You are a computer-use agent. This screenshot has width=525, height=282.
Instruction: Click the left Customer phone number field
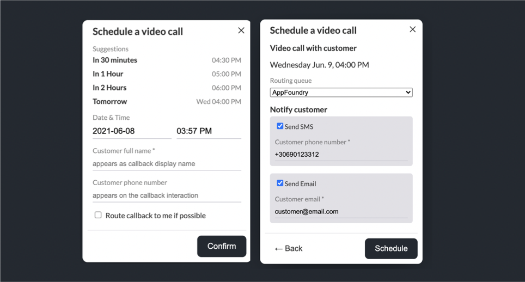click(x=166, y=195)
